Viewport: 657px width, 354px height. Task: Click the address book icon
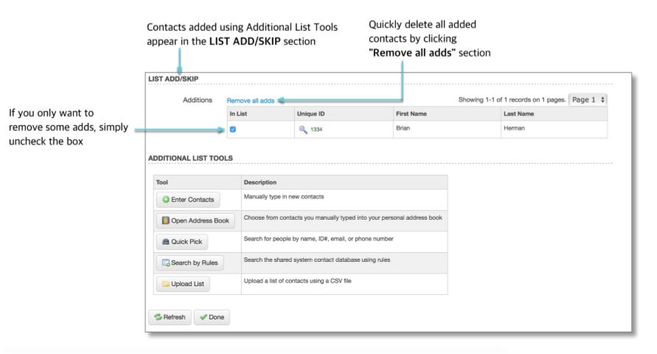coord(166,221)
